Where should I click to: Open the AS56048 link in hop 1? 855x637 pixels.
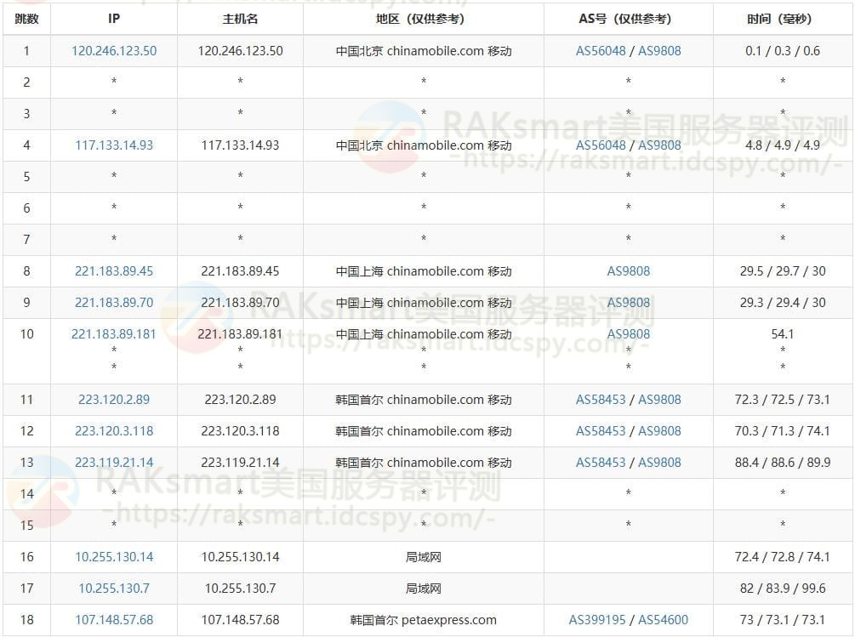pos(601,51)
